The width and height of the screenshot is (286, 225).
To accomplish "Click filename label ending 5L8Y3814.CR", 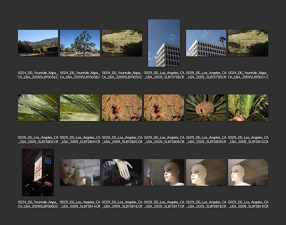I will 80,204.
